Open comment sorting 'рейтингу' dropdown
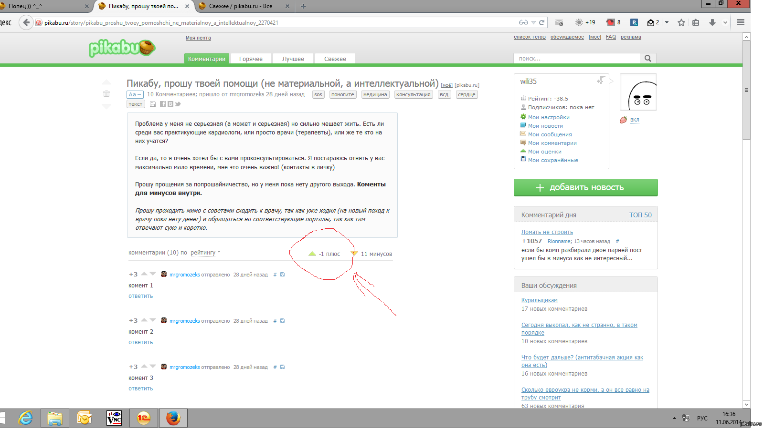764x429 pixels. 205,253
